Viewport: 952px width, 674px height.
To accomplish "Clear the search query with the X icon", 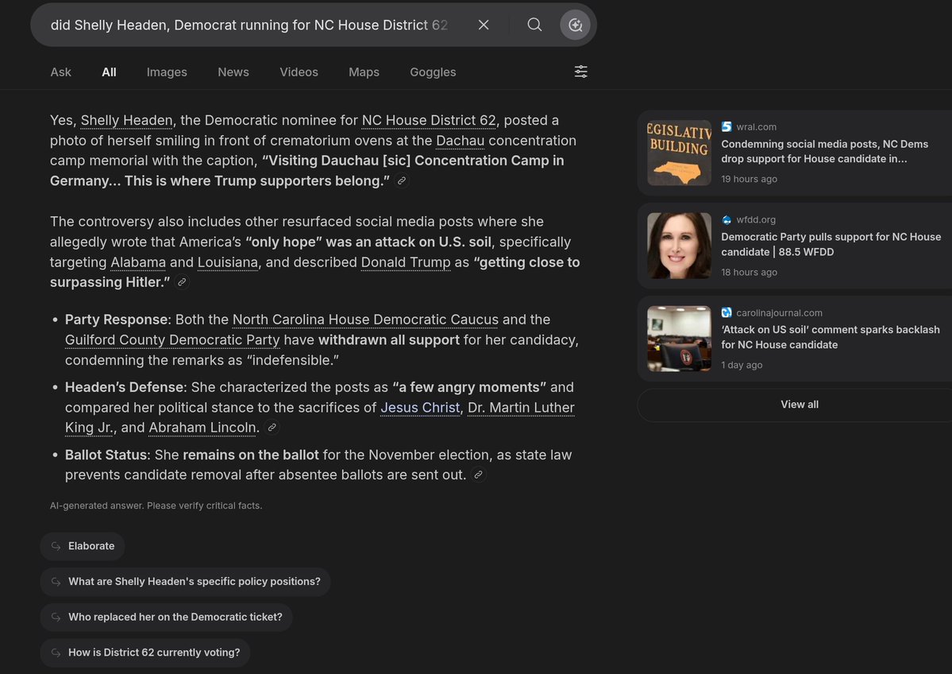I will [484, 25].
